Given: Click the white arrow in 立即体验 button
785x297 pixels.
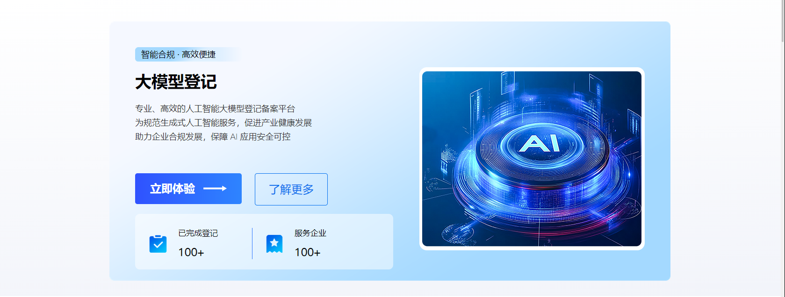Looking at the screenshot, I should 215,189.
